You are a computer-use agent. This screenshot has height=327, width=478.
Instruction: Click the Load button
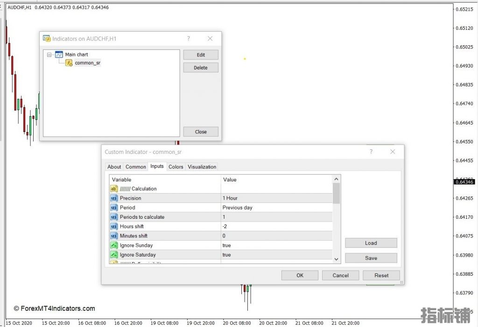[x=371, y=243]
